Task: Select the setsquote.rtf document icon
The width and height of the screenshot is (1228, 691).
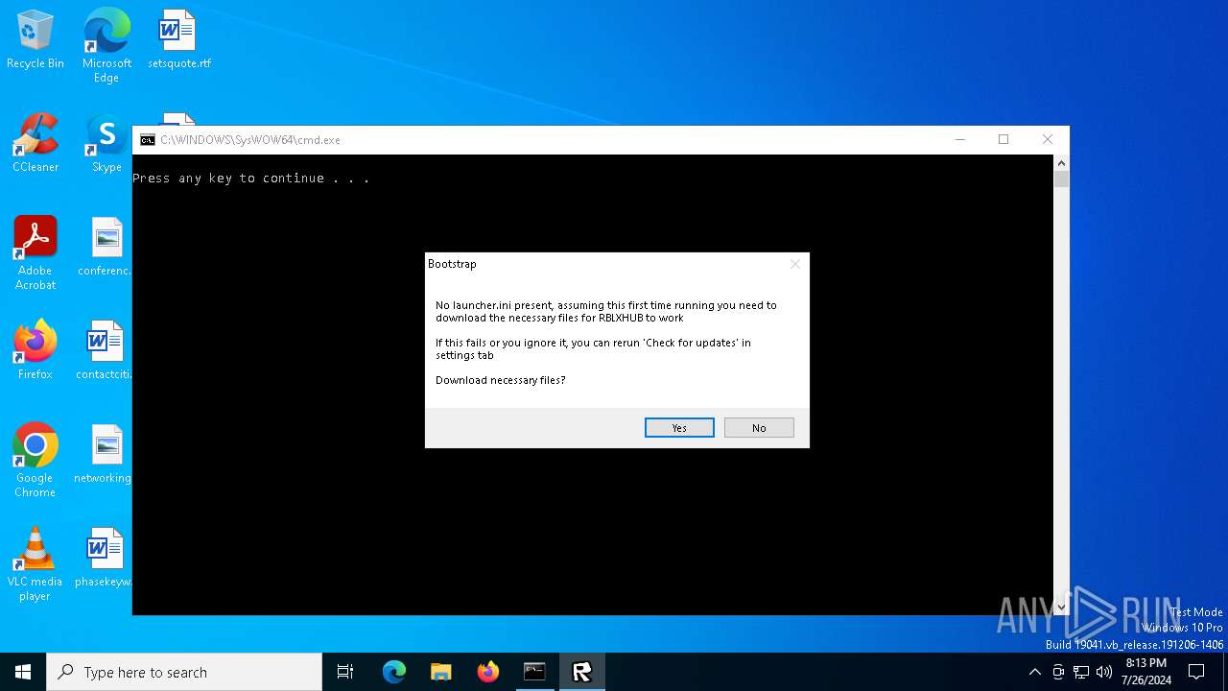Action: pos(178,40)
